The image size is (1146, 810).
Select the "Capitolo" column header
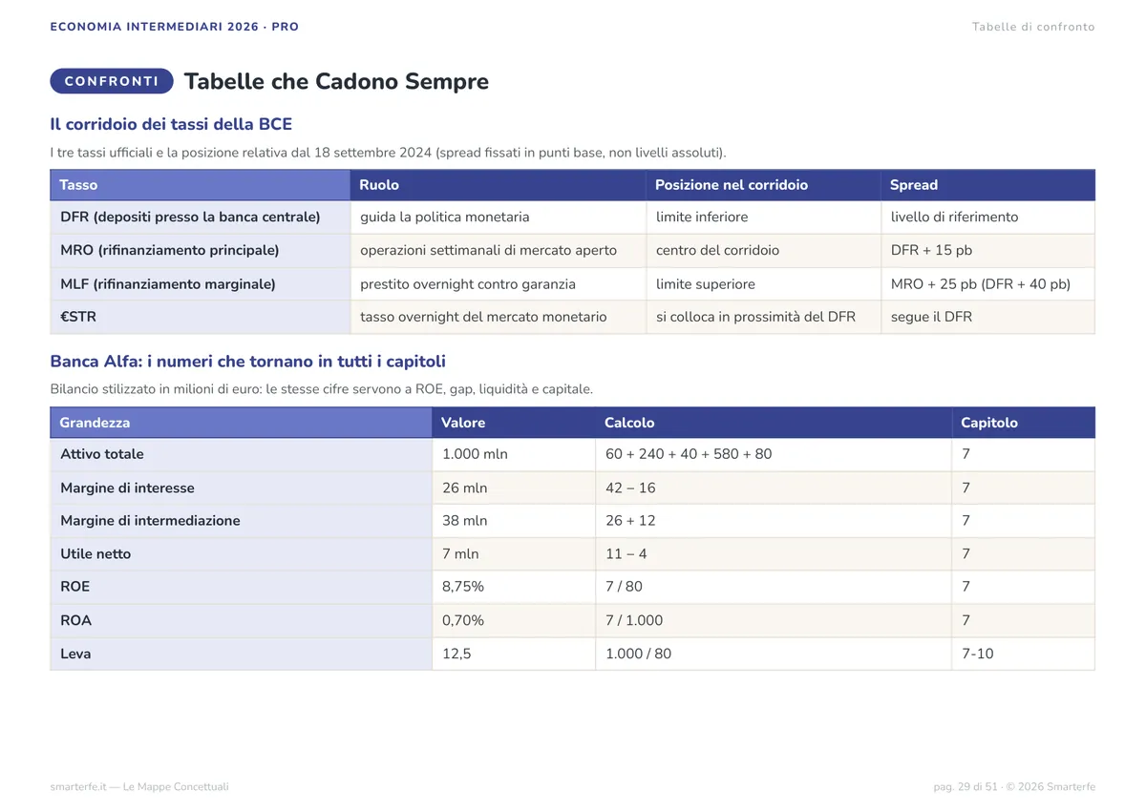tap(1024, 423)
